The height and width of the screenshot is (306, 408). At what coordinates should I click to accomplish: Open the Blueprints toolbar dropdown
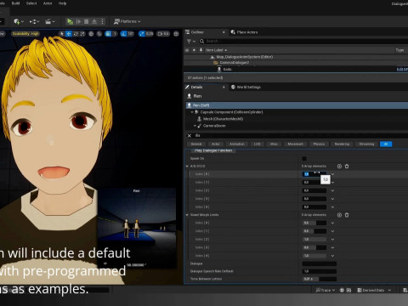tap(34, 21)
